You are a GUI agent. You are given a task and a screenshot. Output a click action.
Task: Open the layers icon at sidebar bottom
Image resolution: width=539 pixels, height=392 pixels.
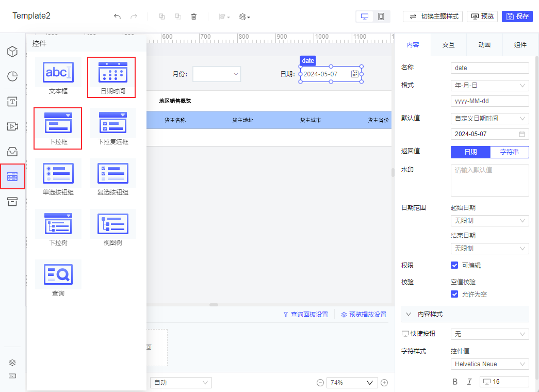click(12, 363)
